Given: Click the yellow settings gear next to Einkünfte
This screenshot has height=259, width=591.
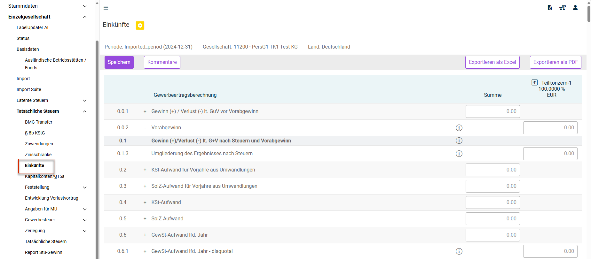Looking at the screenshot, I should [x=140, y=25].
